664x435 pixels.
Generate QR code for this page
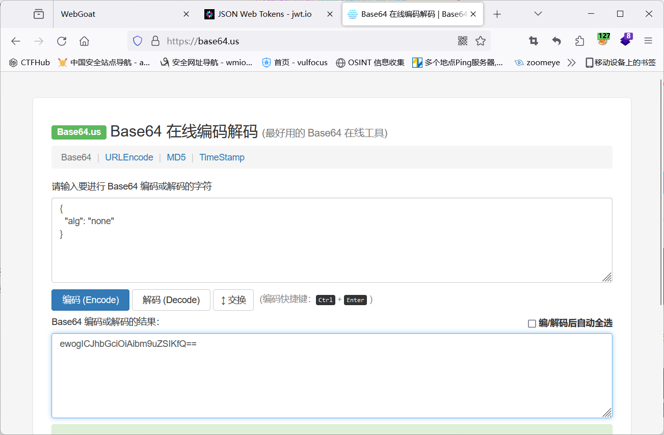tap(463, 41)
